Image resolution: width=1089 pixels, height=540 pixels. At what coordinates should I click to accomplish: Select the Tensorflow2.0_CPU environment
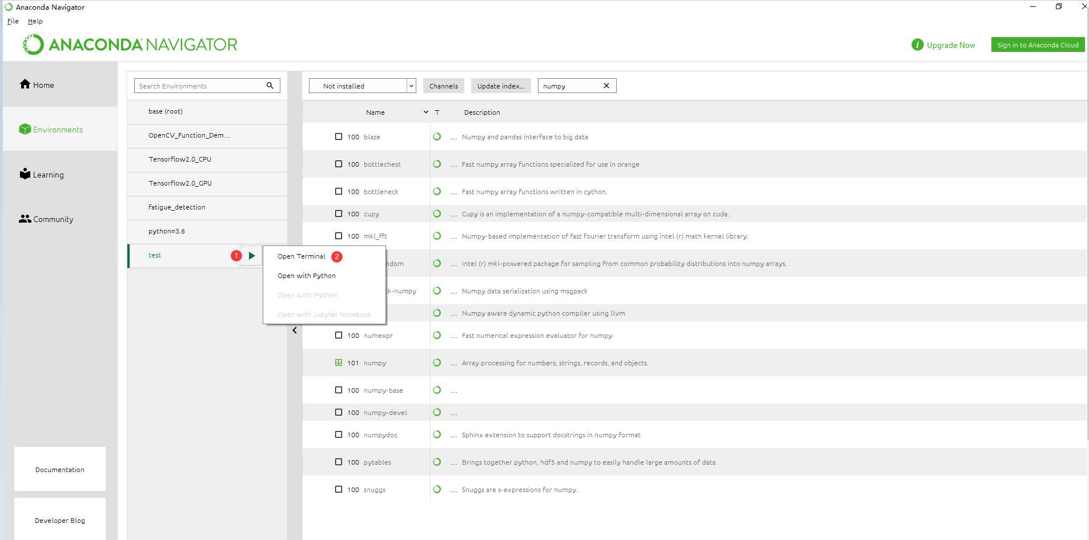(x=207, y=159)
